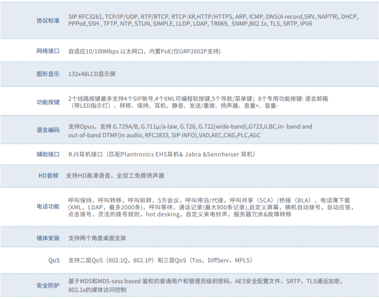Click the 功能按键 row label
Screen dimensions: 379x299
coord(48,102)
